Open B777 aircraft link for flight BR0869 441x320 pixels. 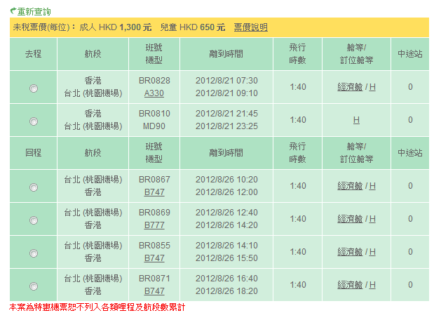pos(154,225)
